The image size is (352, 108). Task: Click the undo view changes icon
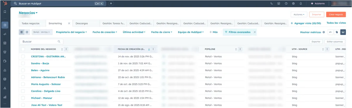click(331, 32)
